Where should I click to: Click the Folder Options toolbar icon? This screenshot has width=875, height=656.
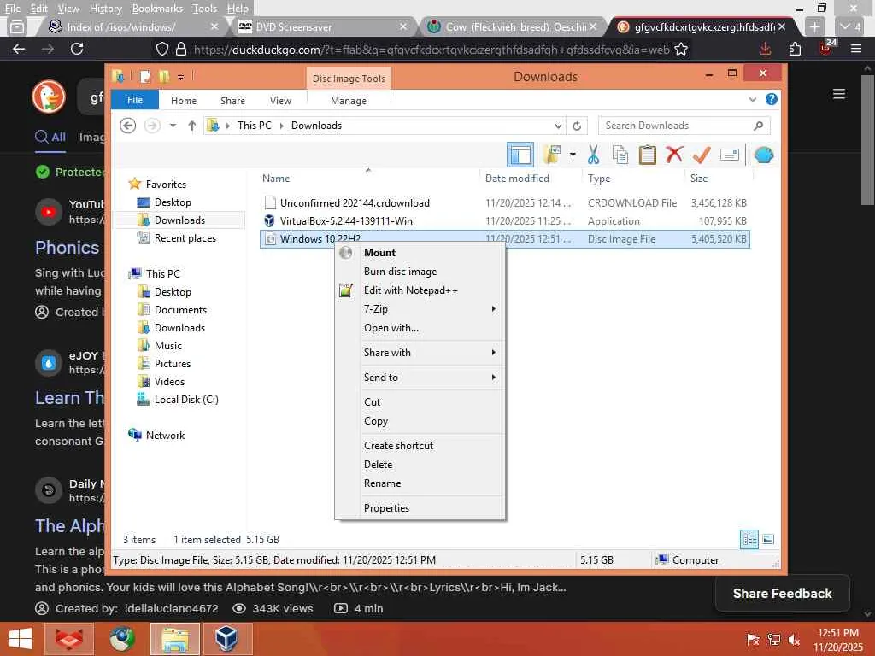[x=552, y=155]
